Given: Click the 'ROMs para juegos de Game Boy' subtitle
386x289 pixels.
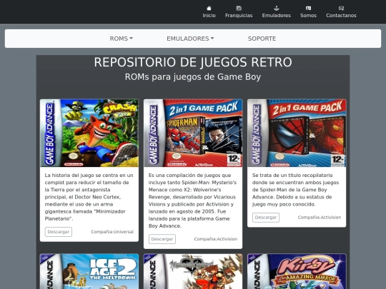Looking at the screenshot, I should [x=193, y=76].
